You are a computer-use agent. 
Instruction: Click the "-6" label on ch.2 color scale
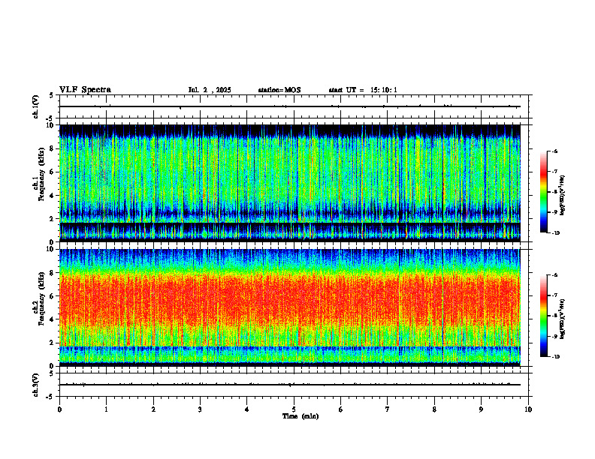coord(554,275)
